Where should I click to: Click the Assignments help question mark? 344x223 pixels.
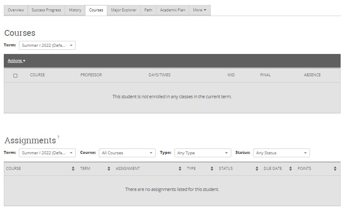[58, 137]
